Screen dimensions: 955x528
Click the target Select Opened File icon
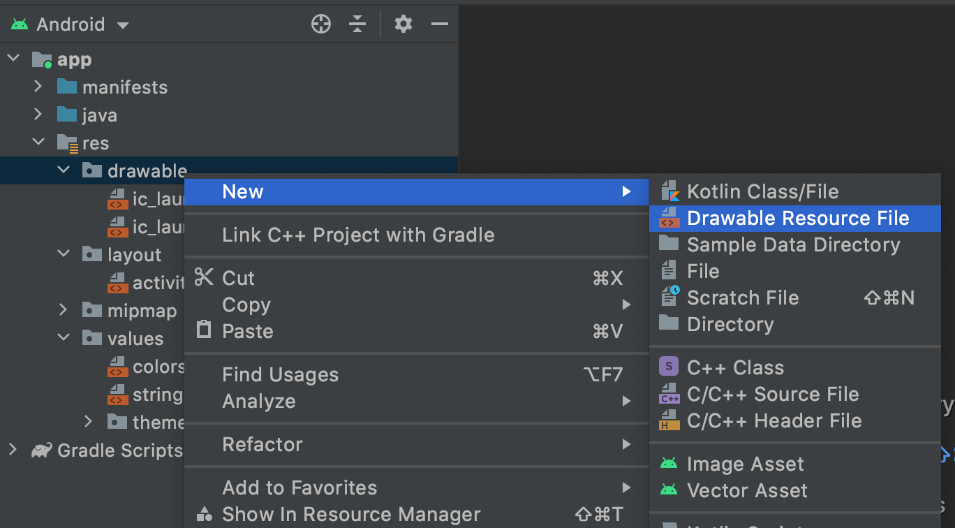[x=320, y=24]
